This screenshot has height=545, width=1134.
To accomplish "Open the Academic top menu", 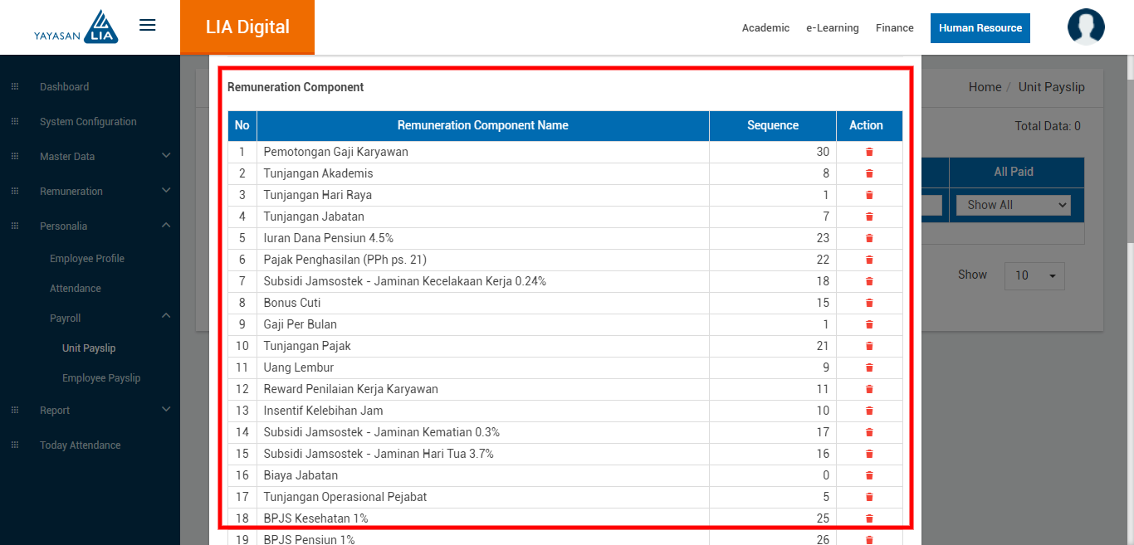I will [x=765, y=28].
